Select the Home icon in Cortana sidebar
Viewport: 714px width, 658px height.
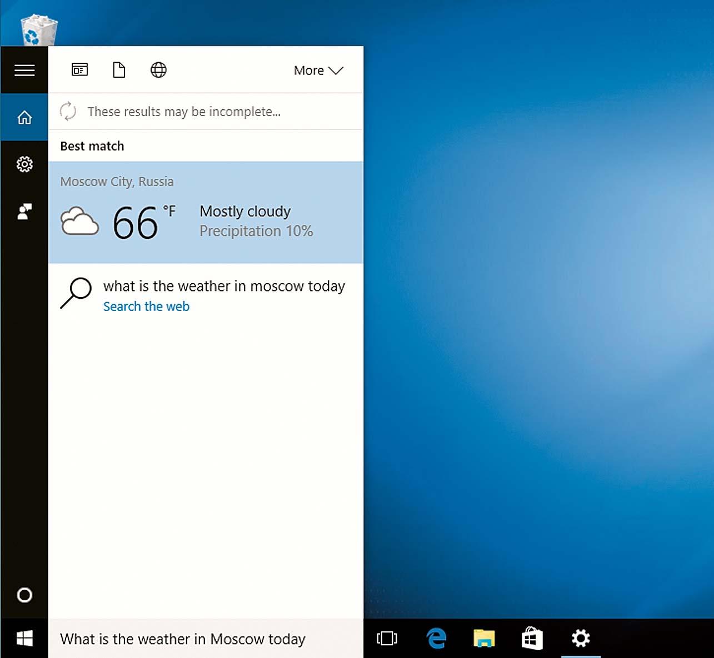[24, 117]
